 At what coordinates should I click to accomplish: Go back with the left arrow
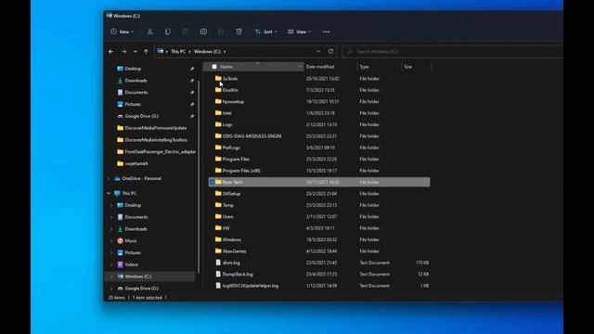coord(111,52)
